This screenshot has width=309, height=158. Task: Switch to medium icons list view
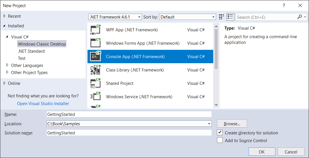click(230, 17)
